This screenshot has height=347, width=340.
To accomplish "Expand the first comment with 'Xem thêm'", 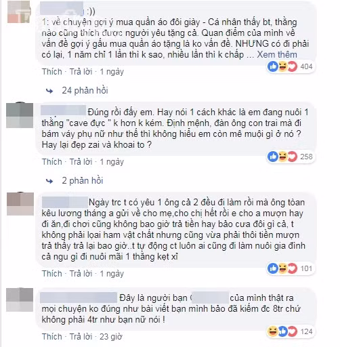I will pos(277,55).
